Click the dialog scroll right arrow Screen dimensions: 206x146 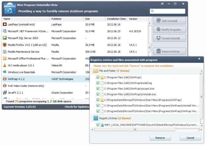point(201,130)
